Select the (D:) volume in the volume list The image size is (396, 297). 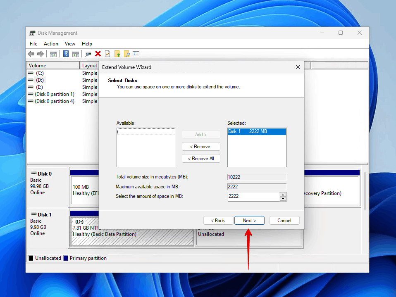click(x=39, y=80)
